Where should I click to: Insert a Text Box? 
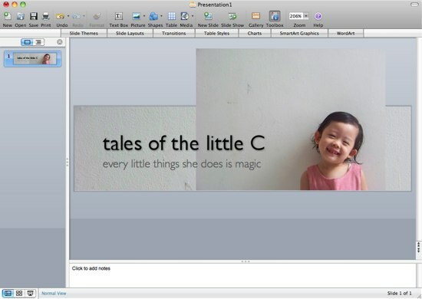tap(119, 16)
